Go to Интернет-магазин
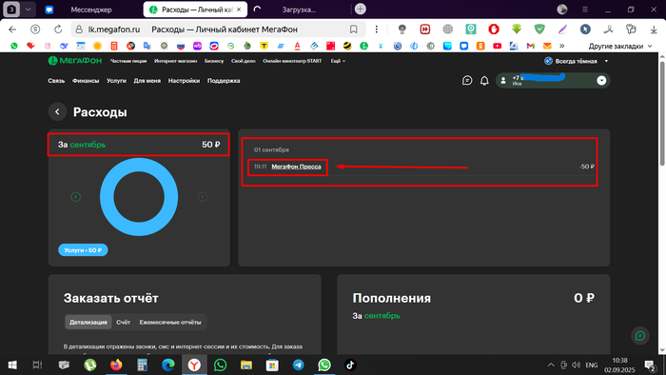666x375 pixels. pos(175,61)
